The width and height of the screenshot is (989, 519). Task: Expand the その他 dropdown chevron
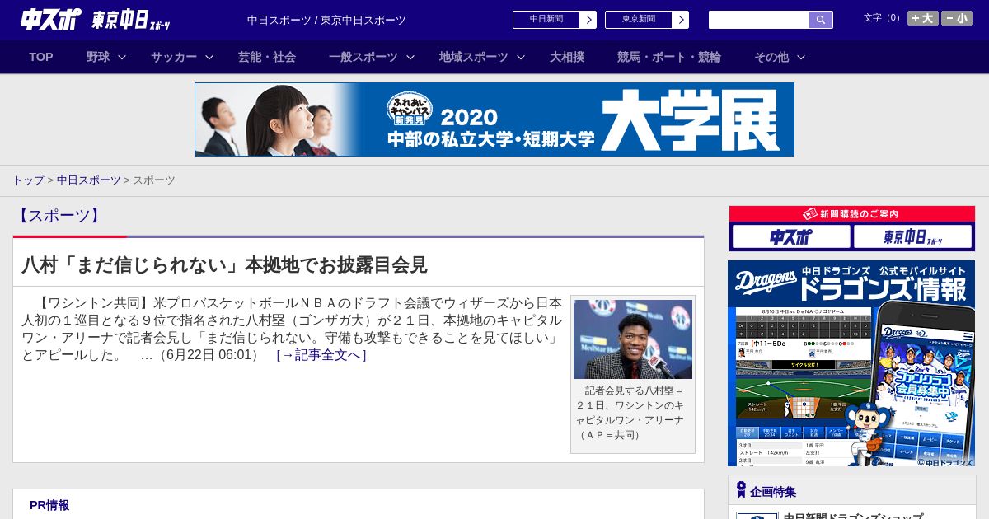(801, 57)
